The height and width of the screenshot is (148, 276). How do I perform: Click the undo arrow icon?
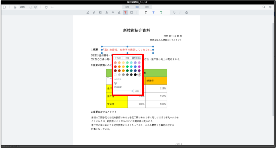[x=174, y=12]
